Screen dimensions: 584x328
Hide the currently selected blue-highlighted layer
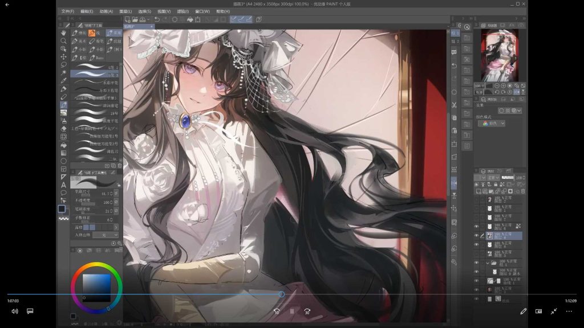click(x=477, y=235)
